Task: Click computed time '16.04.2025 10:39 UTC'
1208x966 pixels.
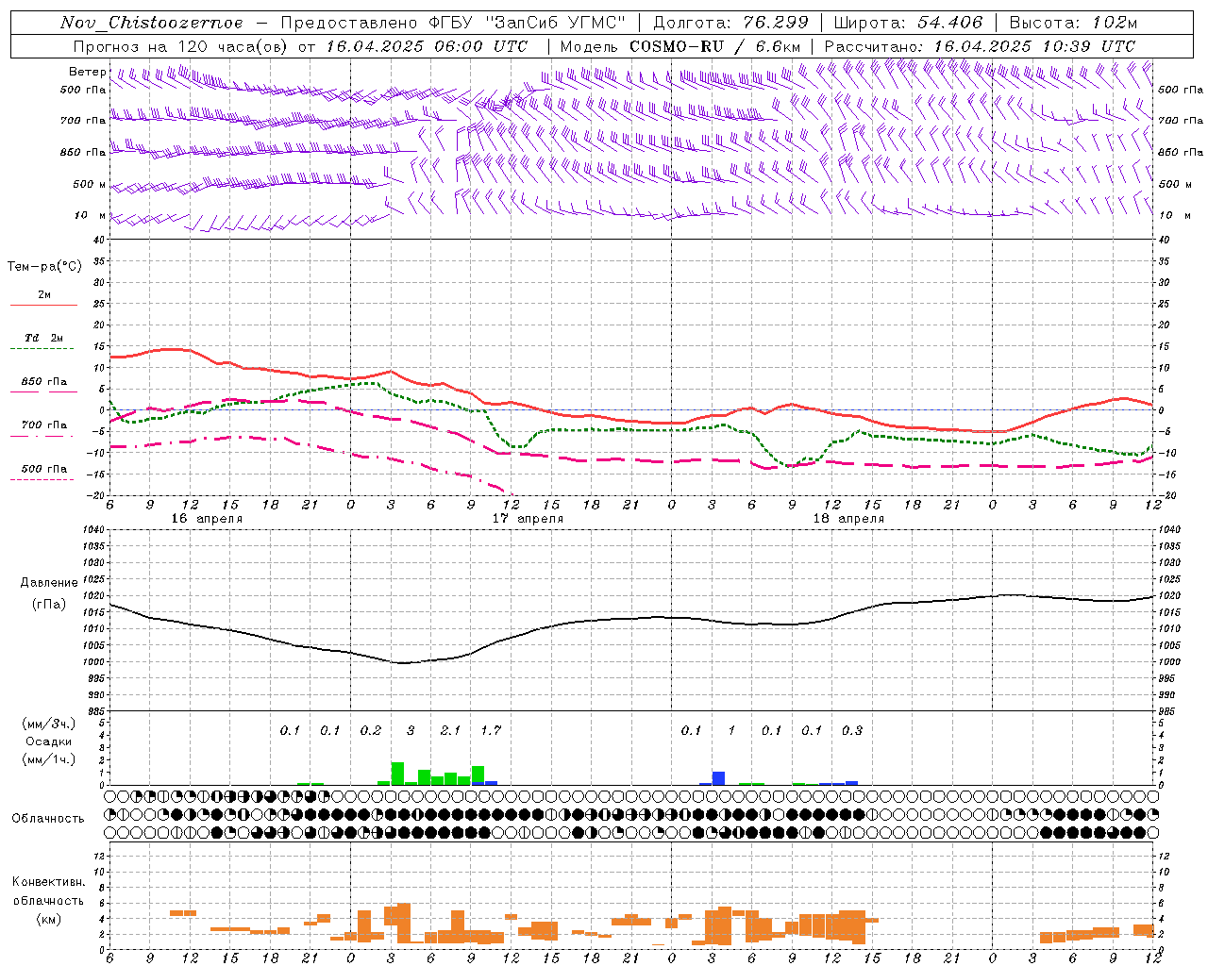Action: (1034, 45)
